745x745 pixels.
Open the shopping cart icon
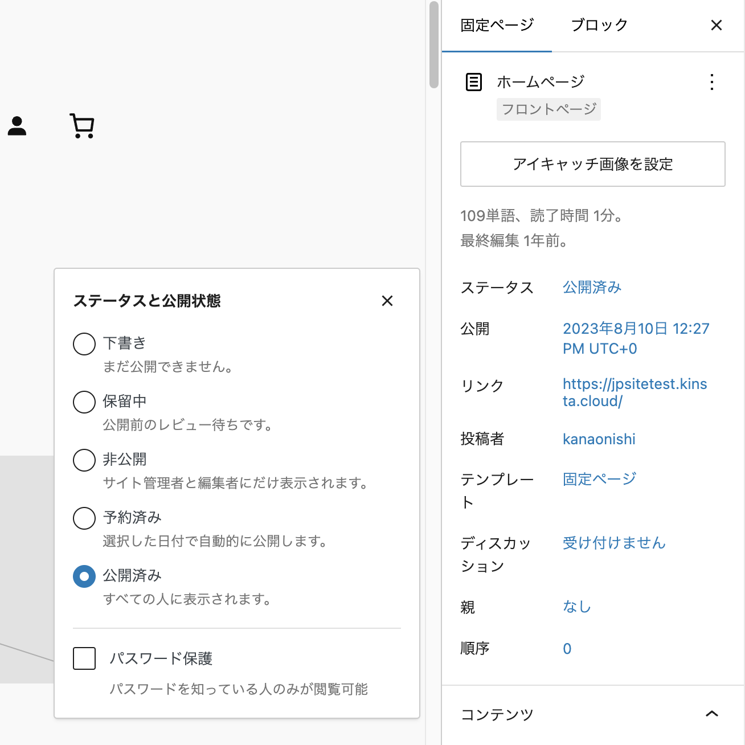82,126
